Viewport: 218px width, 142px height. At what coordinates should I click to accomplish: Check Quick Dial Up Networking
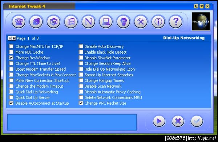coord(11,92)
